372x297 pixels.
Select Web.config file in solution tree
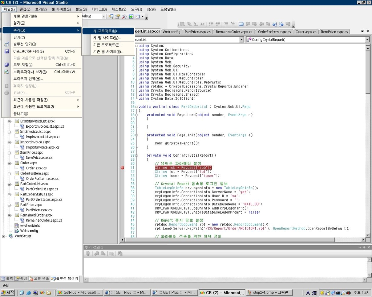[x=29, y=231]
